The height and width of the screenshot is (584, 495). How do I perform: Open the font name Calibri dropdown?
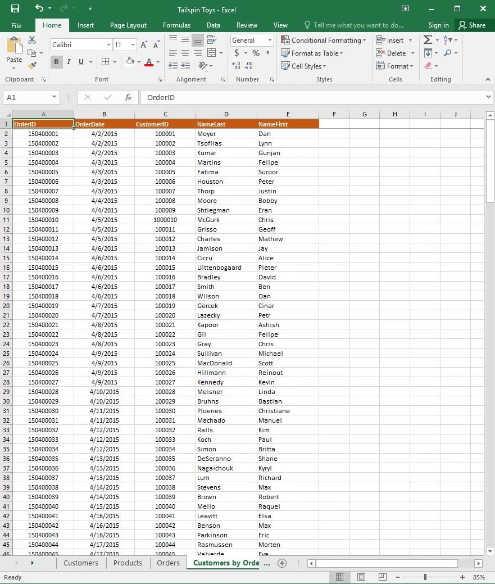[108, 44]
